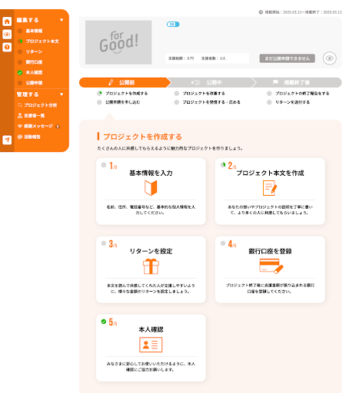Open the 公開中 step tab

[210, 82]
